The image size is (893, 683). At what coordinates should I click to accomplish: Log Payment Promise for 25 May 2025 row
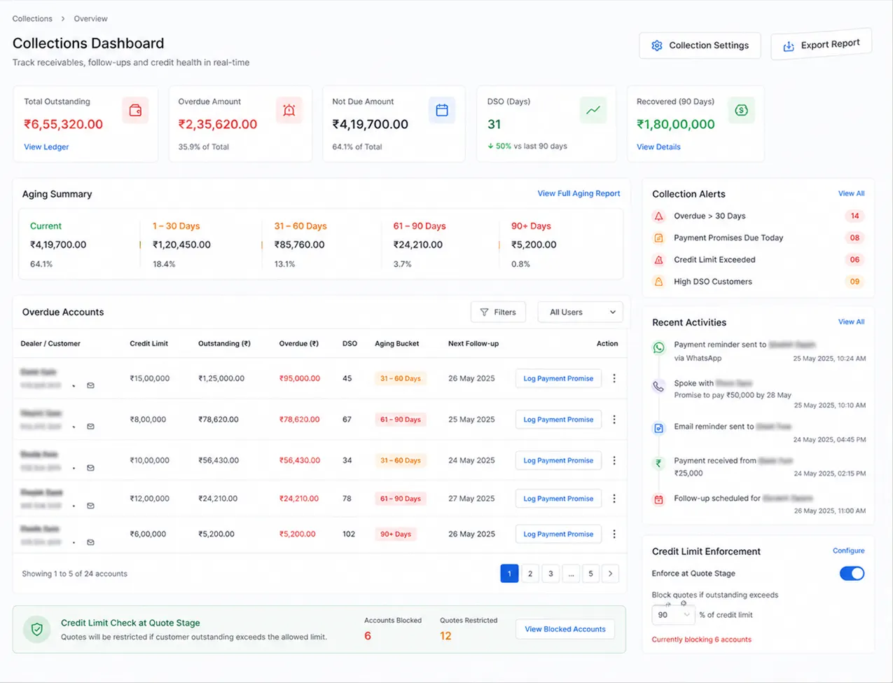(x=558, y=420)
